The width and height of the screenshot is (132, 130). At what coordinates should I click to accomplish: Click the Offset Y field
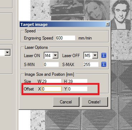[78, 89]
